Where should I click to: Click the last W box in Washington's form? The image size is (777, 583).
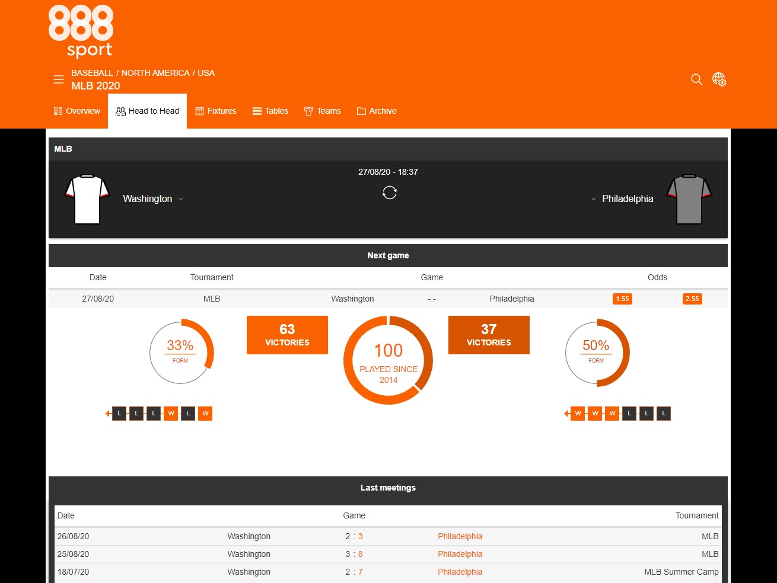[x=205, y=414]
